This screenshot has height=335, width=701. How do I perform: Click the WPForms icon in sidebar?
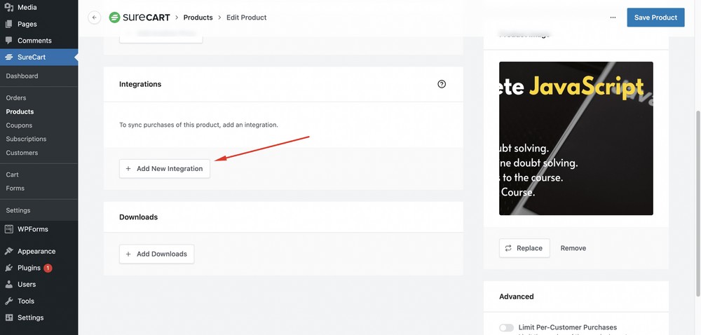9,229
